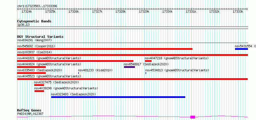Click the 17324k ruler tick label
Viewport: 256px width, 120px height.
coord(27,11)
